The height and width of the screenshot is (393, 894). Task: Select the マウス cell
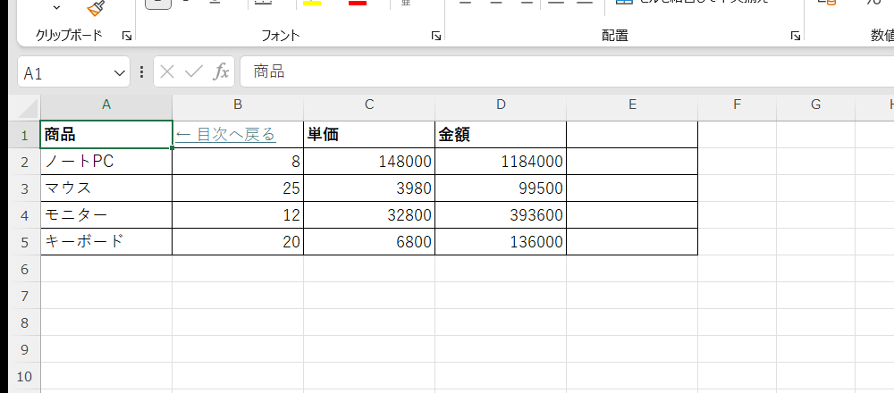click(106, 188)
